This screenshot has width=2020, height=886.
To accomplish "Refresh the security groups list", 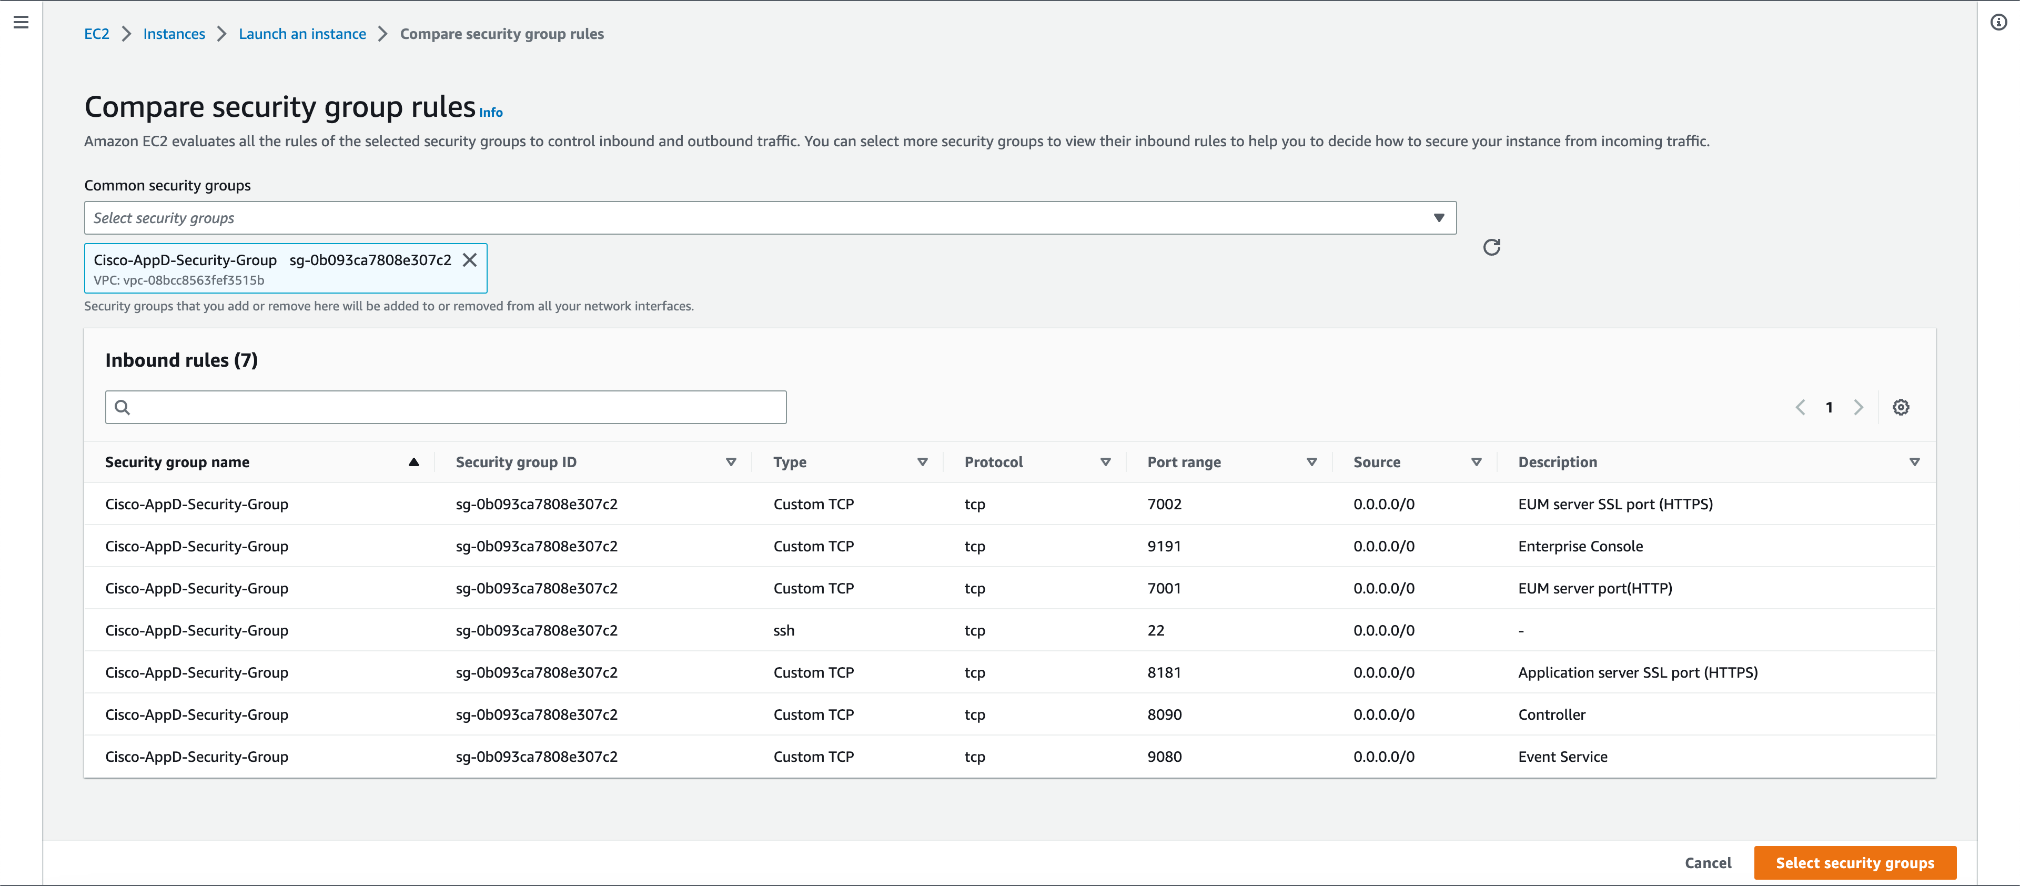I will click(1491, 247).
